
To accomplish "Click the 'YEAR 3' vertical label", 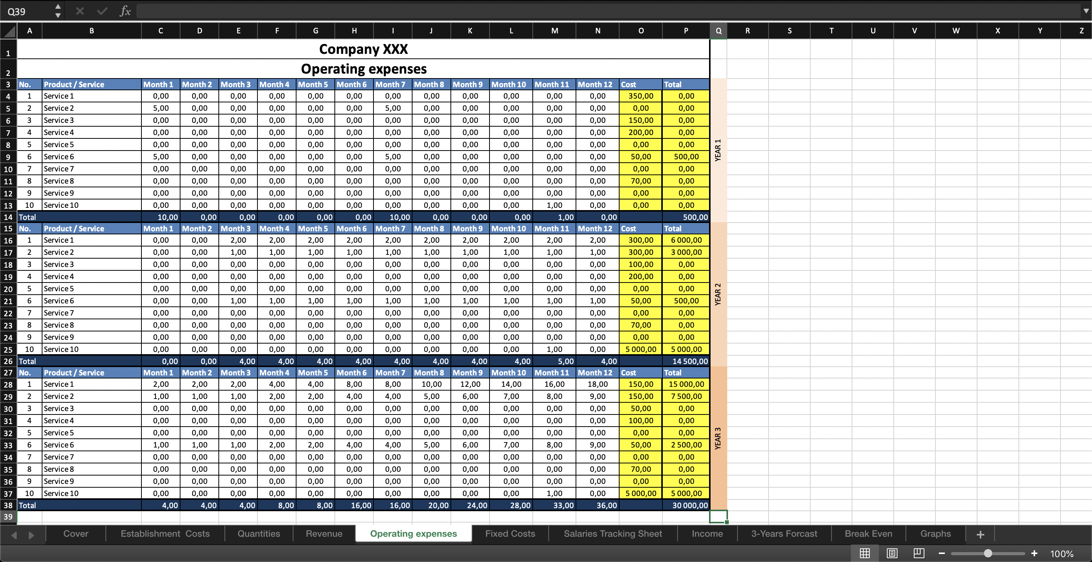I will coord(718,438).
